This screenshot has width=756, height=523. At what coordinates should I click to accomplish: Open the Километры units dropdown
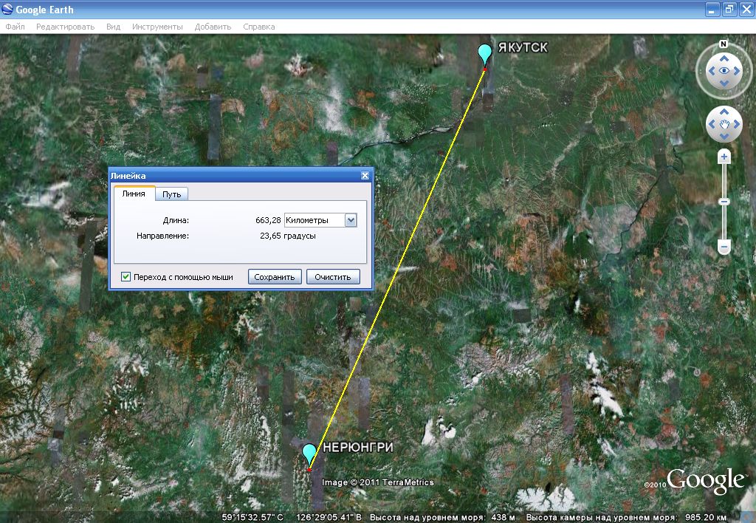351,220
